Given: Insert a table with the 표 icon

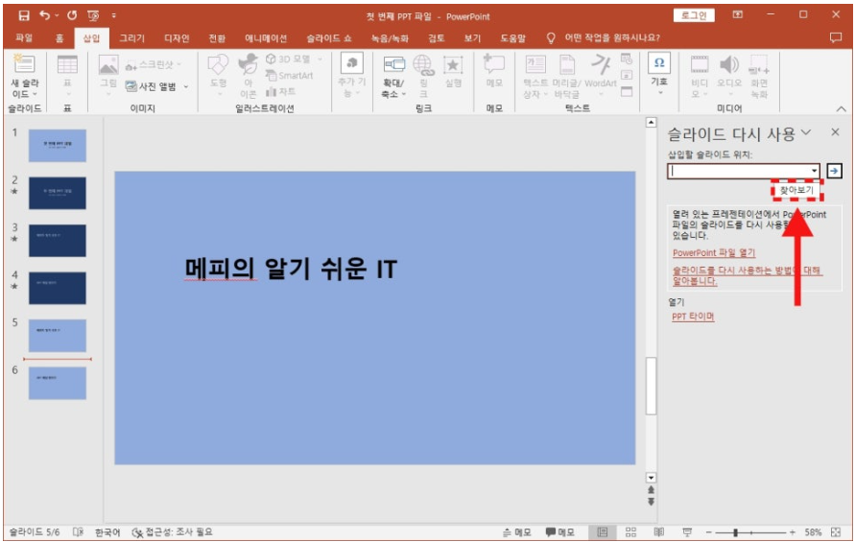Looking at the screenshot, I should point(67,65).
